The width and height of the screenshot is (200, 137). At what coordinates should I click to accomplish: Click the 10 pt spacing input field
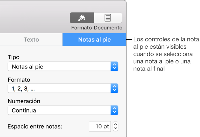coord(100,127)
